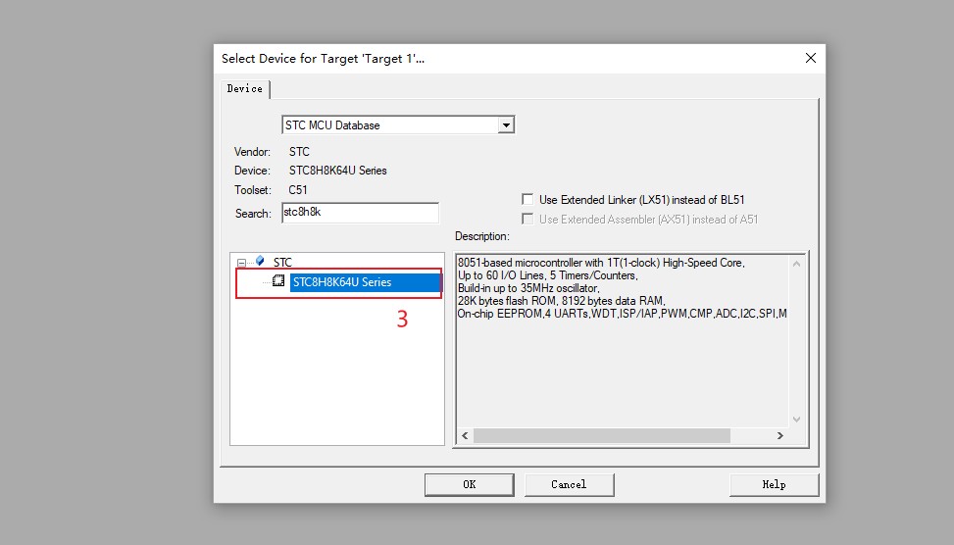Viewport: 954px width, 545px height.
Task: Click the On-chip EEPROM description line
Action: coord(623,314)
